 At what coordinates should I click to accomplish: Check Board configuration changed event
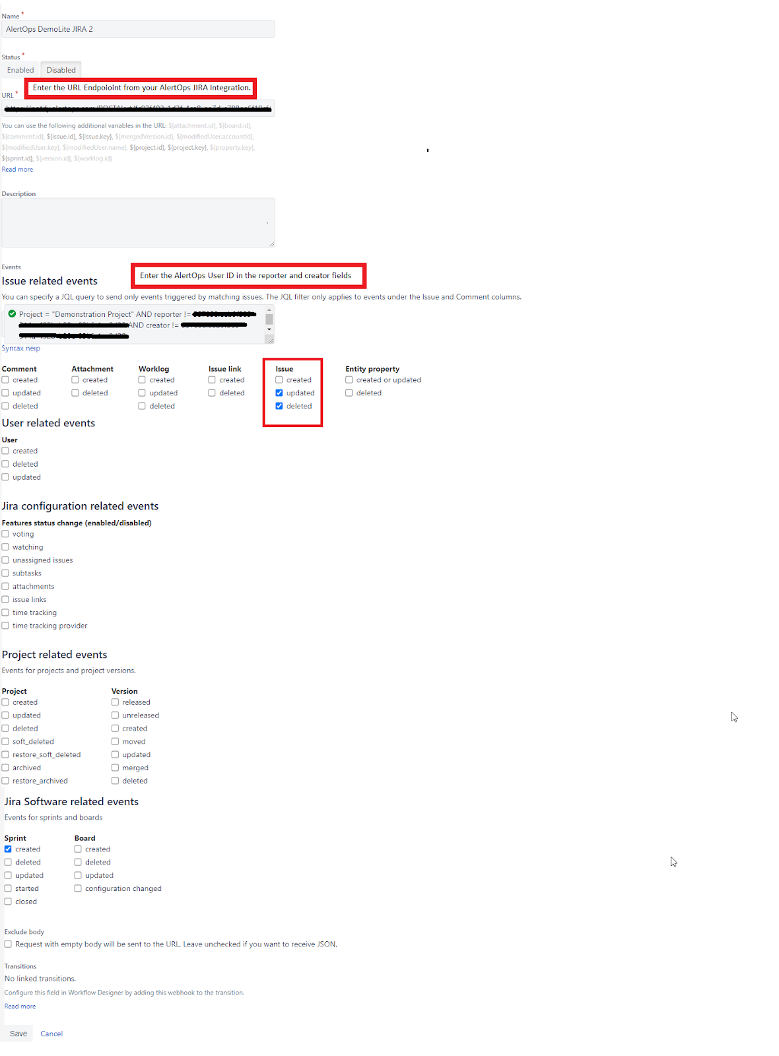[78, 889]
